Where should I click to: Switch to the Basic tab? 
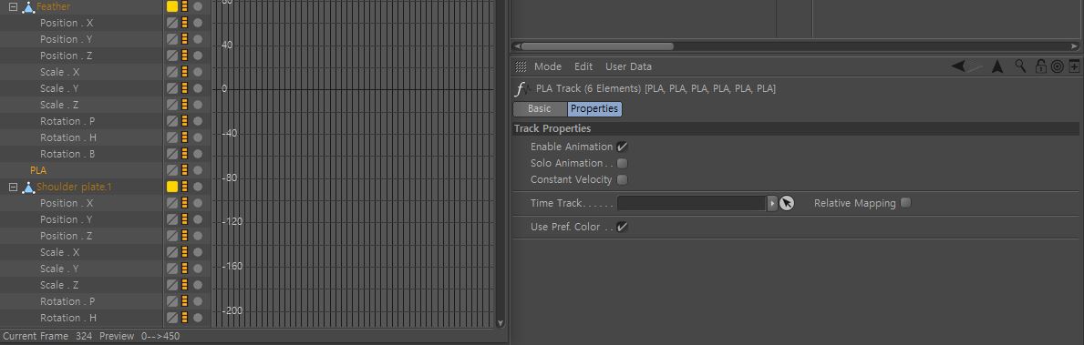[x=539, y=109]
